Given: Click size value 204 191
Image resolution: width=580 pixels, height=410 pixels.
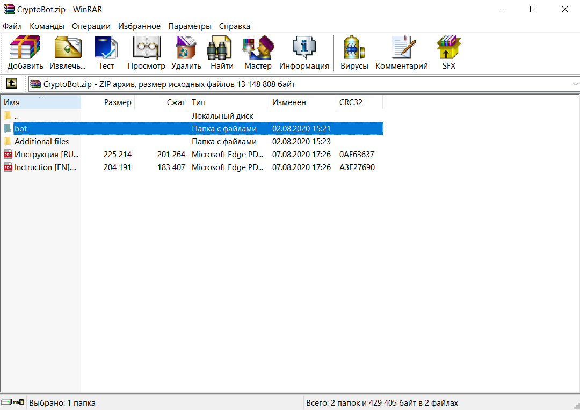Looking at the screenshot, I should (118, 167).
